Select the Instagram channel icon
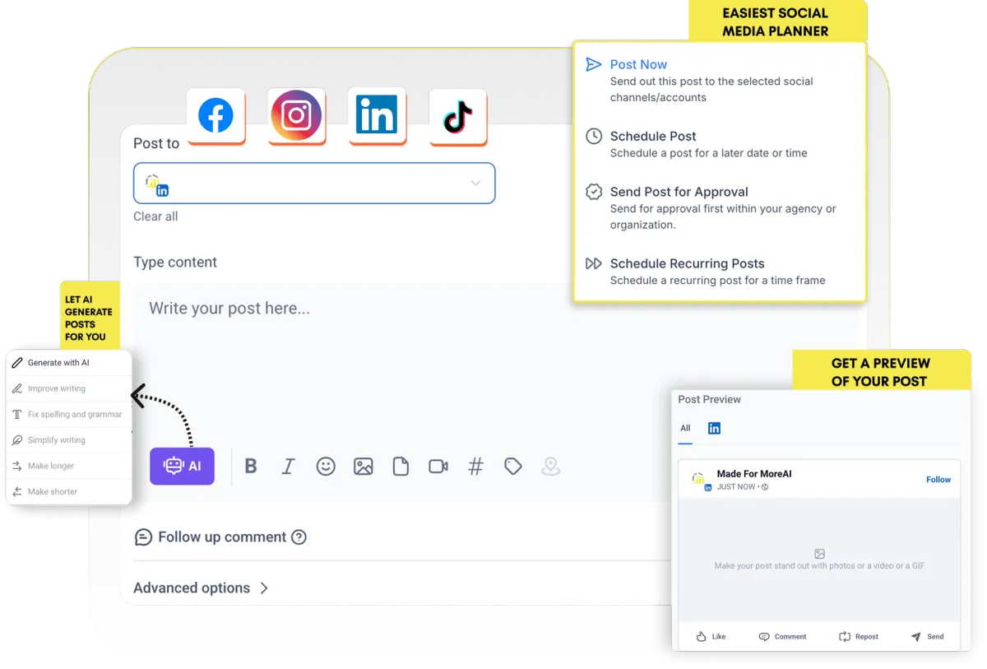 coord(296,116)
